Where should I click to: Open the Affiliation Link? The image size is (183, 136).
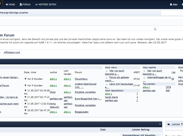[12, 52]
